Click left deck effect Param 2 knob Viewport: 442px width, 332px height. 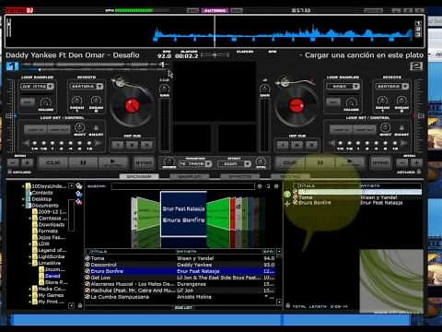point(96,101)
